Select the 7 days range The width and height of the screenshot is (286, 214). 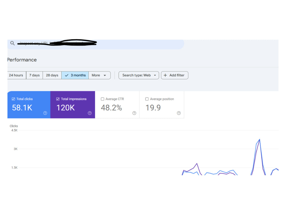tap(35, 75)
